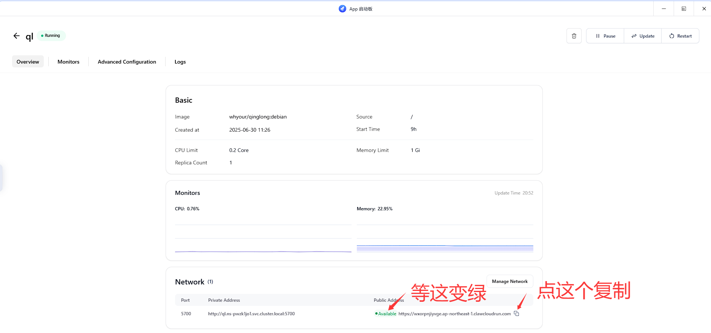The width and height of the screenshot is (711, 333).
Task: Switch to the Monitors tab
Action: coord(68,62)
